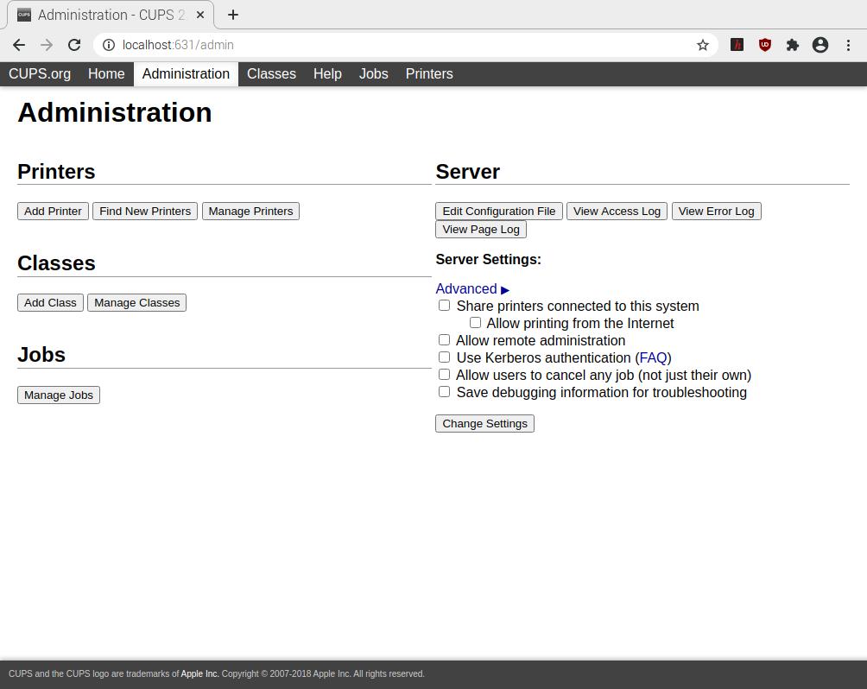
Task: Enable Allow users to cancel any job
Action: tap(445, 375)
